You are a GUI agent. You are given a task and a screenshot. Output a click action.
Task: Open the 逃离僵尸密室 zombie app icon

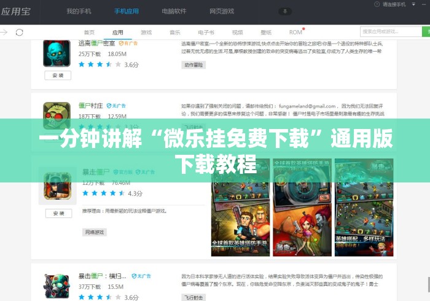pos(57,53)
